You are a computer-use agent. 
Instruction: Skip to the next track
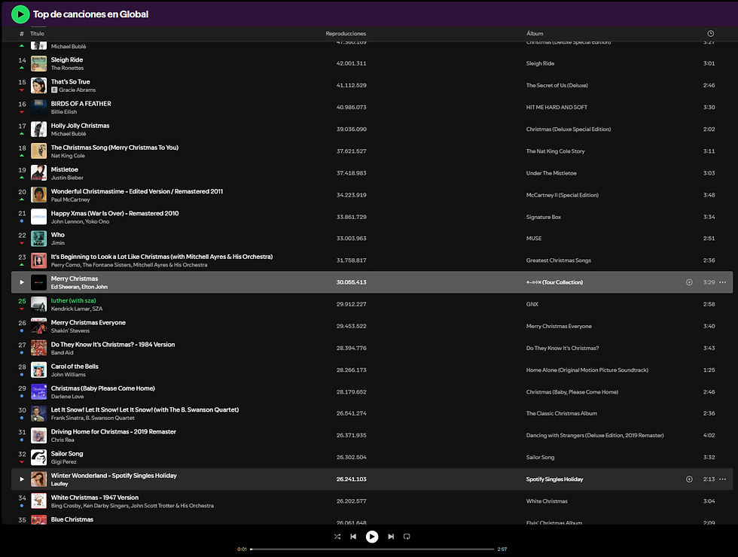[391, 536]
